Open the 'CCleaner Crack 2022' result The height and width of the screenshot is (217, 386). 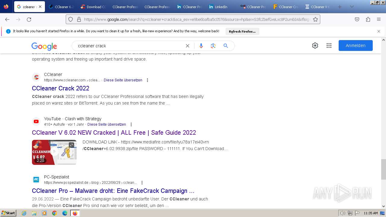(61, 88)
